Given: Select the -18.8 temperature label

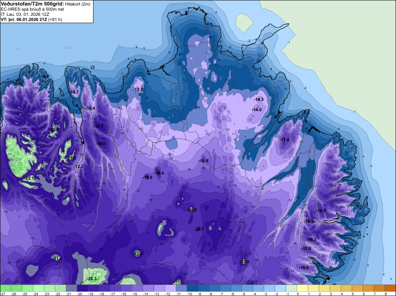Looking at the screenshot, I should click(x=147, y=177).
